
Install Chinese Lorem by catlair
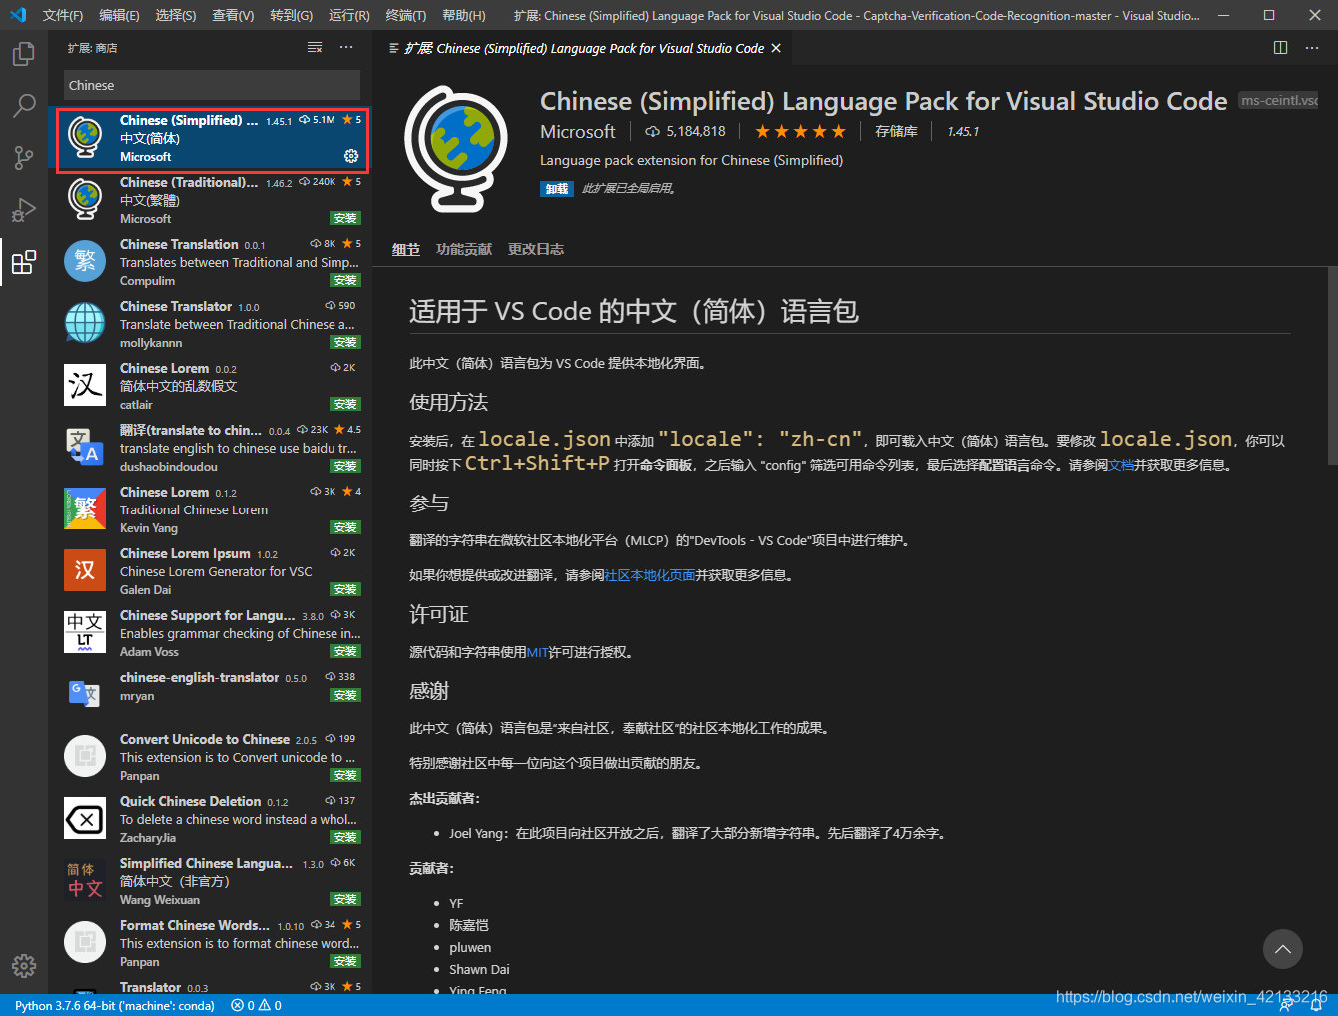click(345, 404)
